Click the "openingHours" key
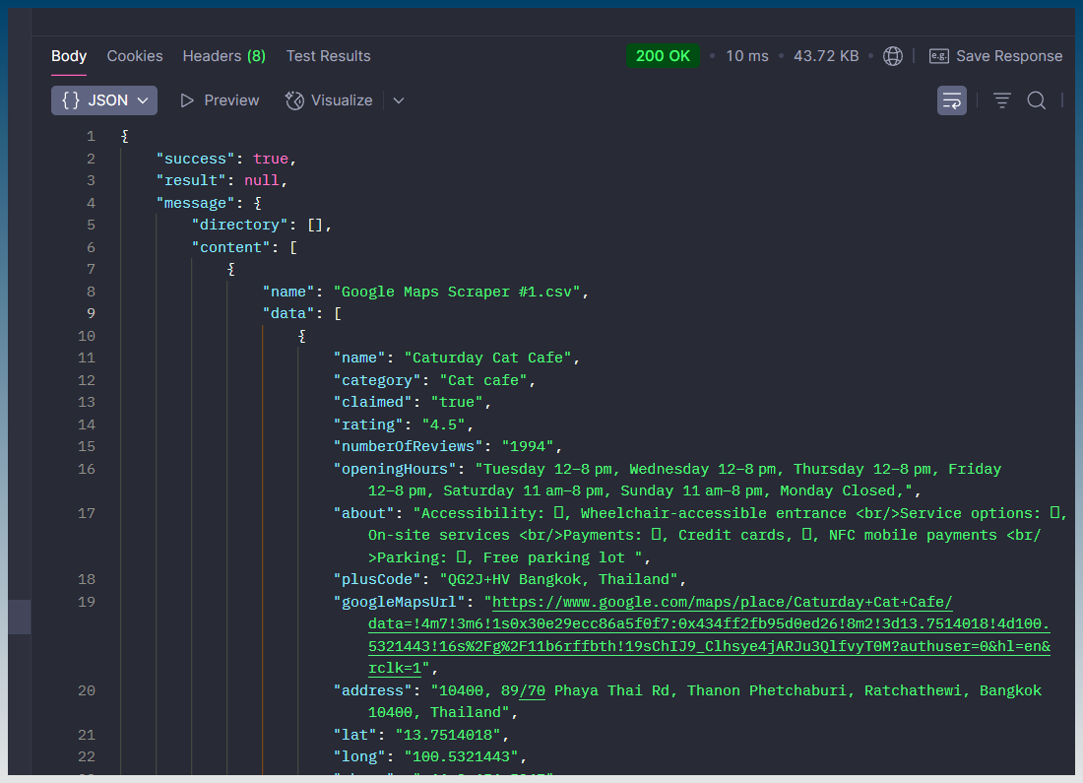 click(395, 469)
